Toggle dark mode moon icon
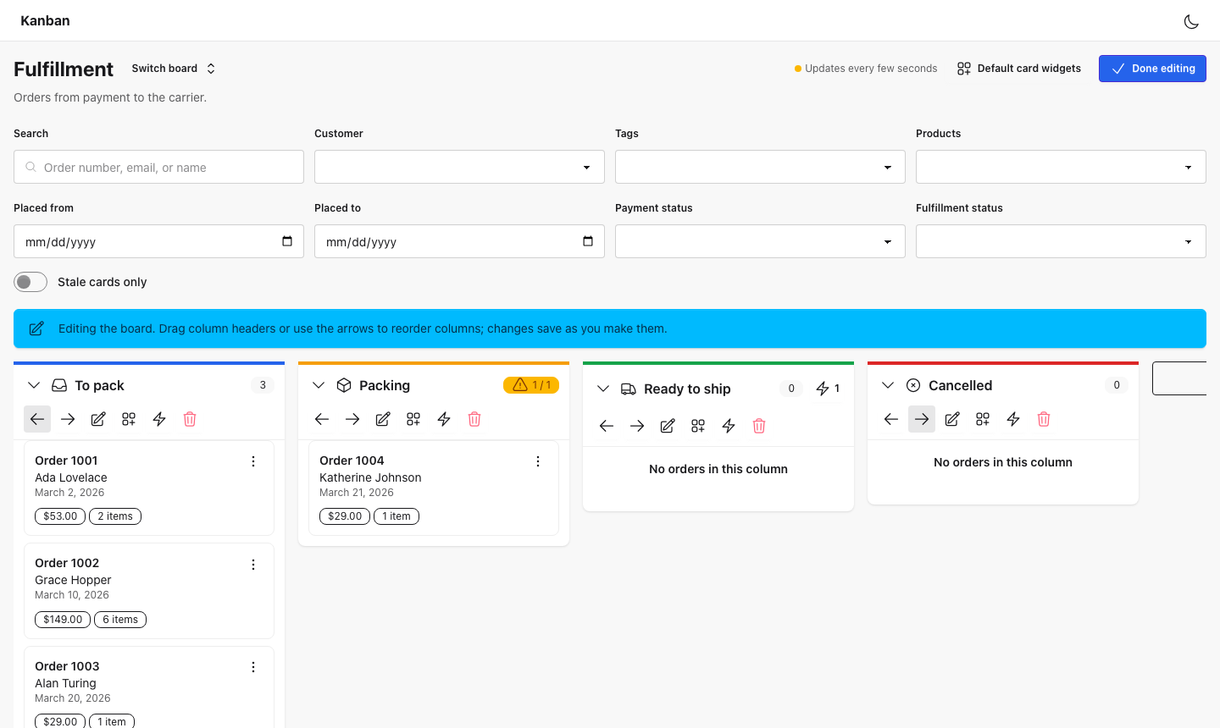Image resolution: width=1220 pixels, height=728 pixels. [1191, 21]
